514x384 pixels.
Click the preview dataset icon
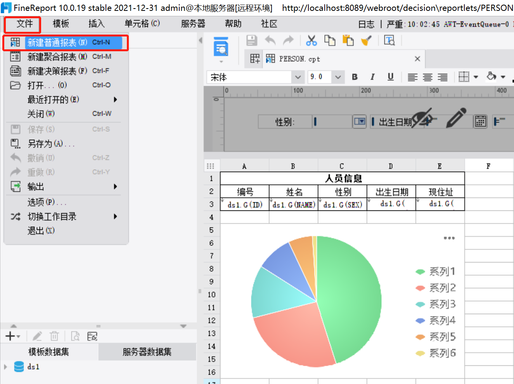[75, 336]
